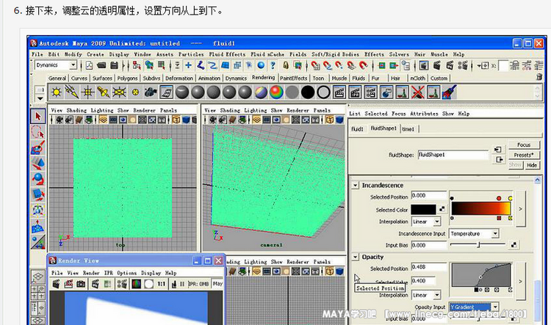The height and width of the screenshot is (325, 551).
Task: Choose the Scale tool cube icon
Action: [x=38, y=194]
